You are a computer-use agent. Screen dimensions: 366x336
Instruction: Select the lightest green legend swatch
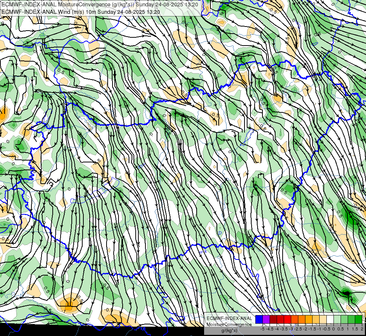(337, 320)
